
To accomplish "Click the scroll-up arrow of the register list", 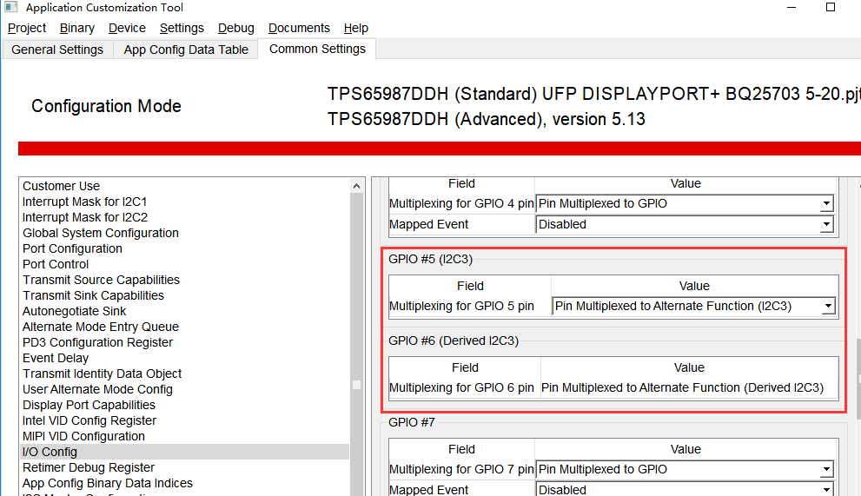I will point(356,186).
